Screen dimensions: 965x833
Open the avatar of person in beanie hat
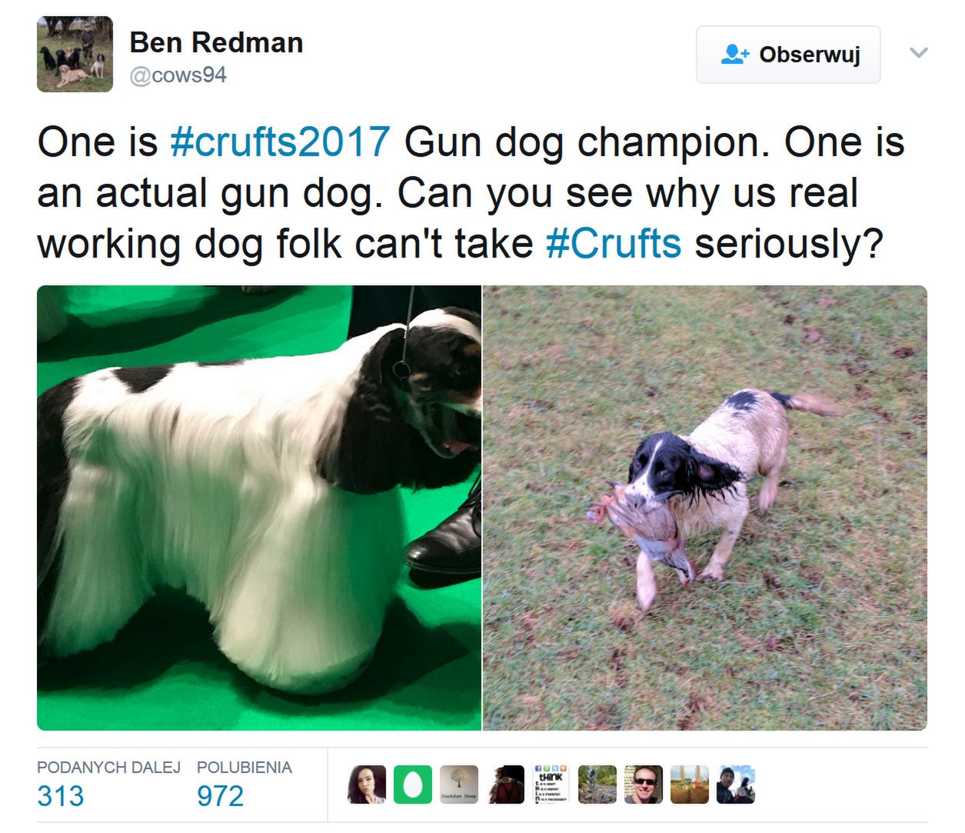pos(736,785)
